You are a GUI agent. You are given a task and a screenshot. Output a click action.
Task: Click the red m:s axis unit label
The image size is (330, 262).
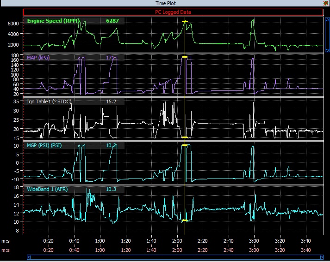click(x=6, y=250)
